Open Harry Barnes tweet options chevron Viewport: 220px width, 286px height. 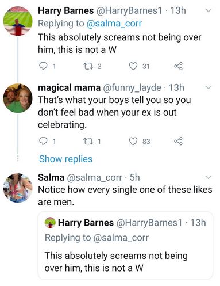tap(209, 10)
